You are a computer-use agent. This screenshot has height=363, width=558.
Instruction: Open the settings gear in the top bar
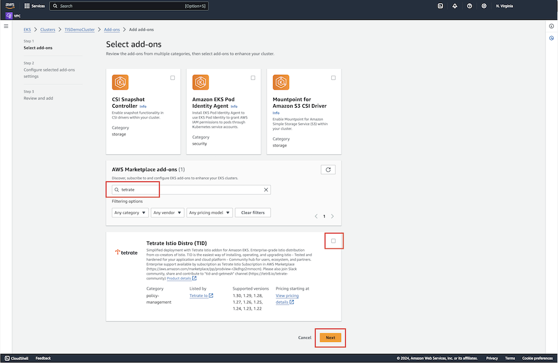click(484, 6)
